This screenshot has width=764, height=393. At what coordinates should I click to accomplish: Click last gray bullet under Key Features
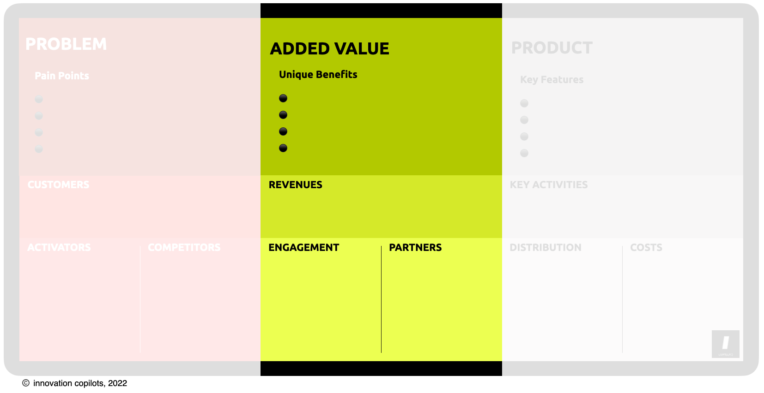[524, 153]
